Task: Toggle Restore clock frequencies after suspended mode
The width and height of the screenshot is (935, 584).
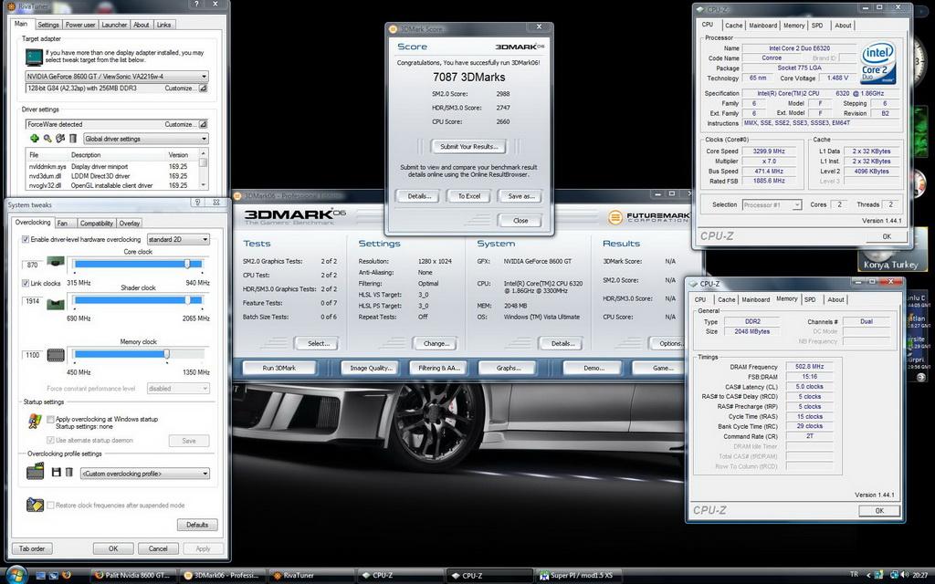Action: pyautogui.click(x=51, y=505)
